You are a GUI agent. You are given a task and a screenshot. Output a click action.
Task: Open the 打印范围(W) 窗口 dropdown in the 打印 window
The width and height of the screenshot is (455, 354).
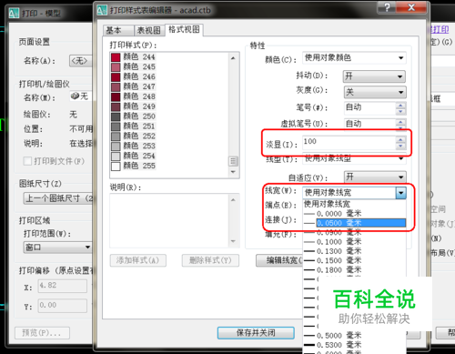[57, 248]
